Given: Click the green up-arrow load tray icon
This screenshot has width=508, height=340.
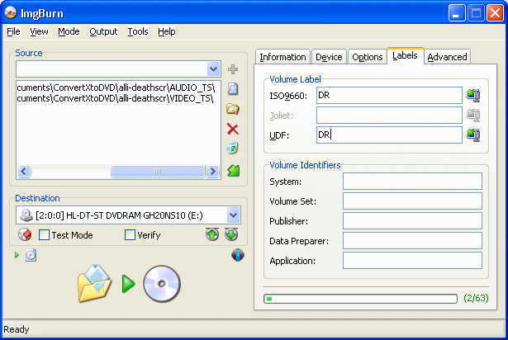Looking at the screenshot, I should 212,234.
